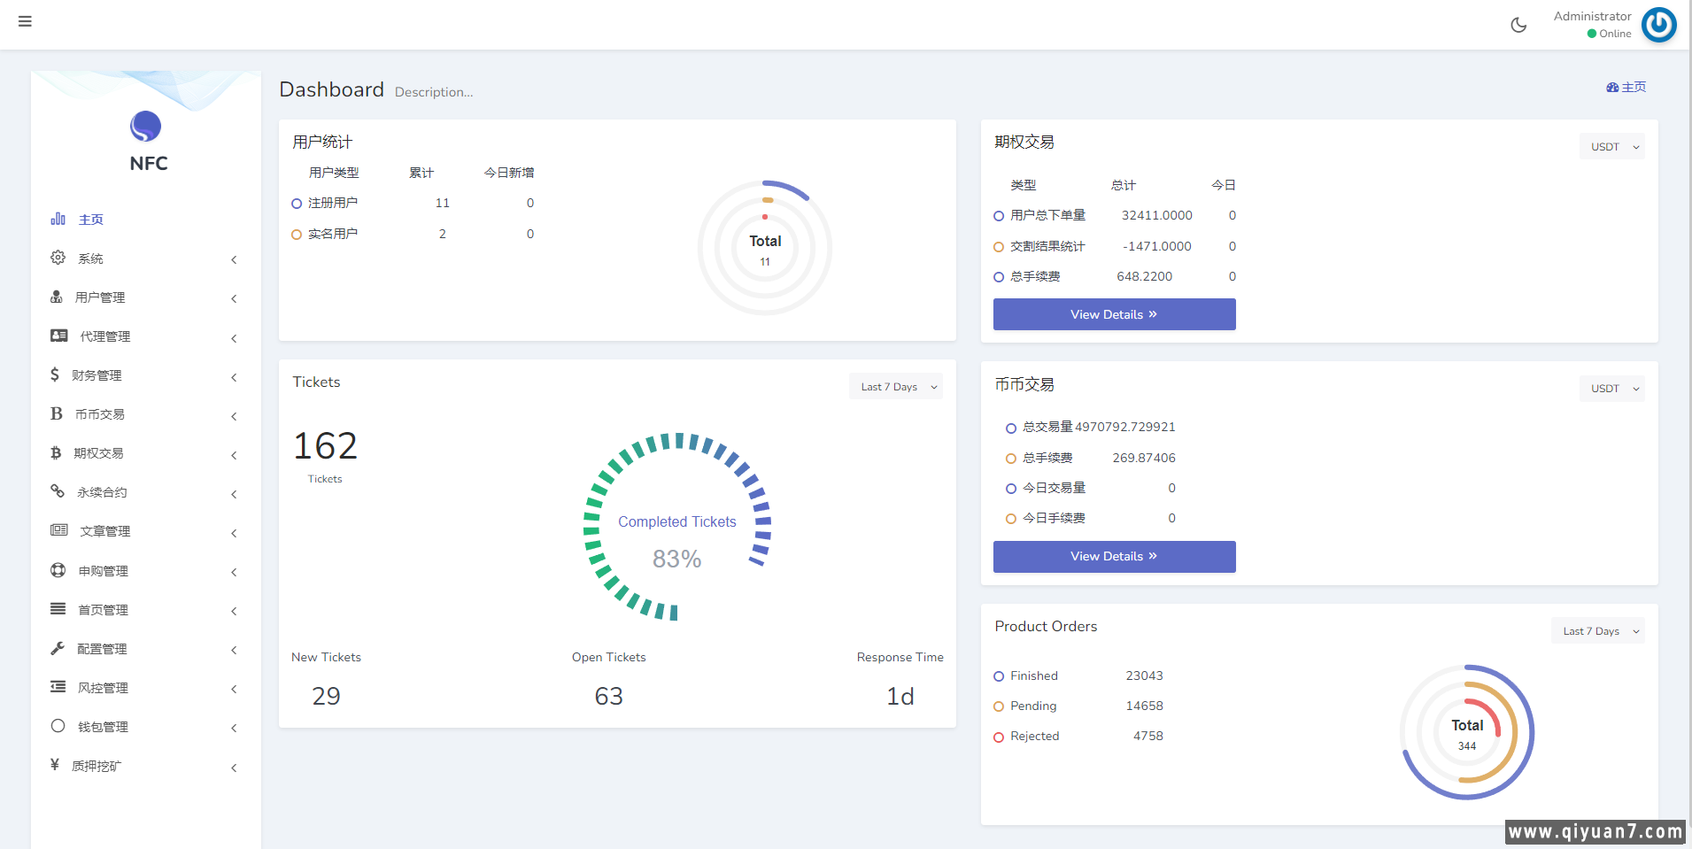Click the 申购管理 lifebuoy icon
This screenshot has height=849, width=1692.
tap(58, 570)
